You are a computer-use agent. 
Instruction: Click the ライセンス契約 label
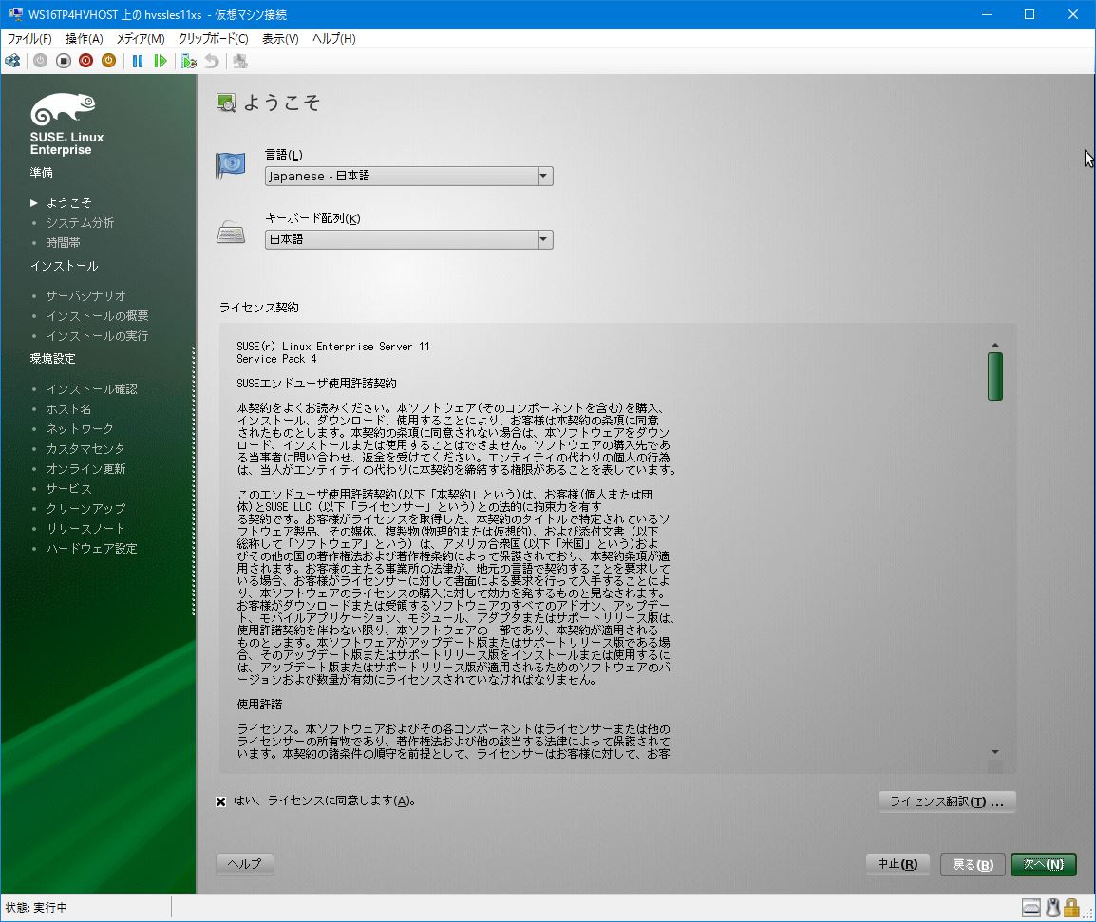click(x=258, y=308)
